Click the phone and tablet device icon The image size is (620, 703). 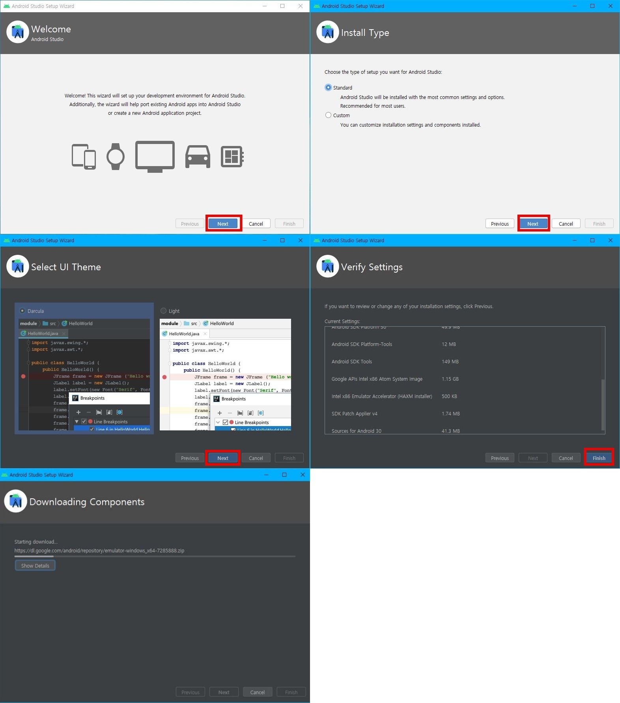point(84,157)
